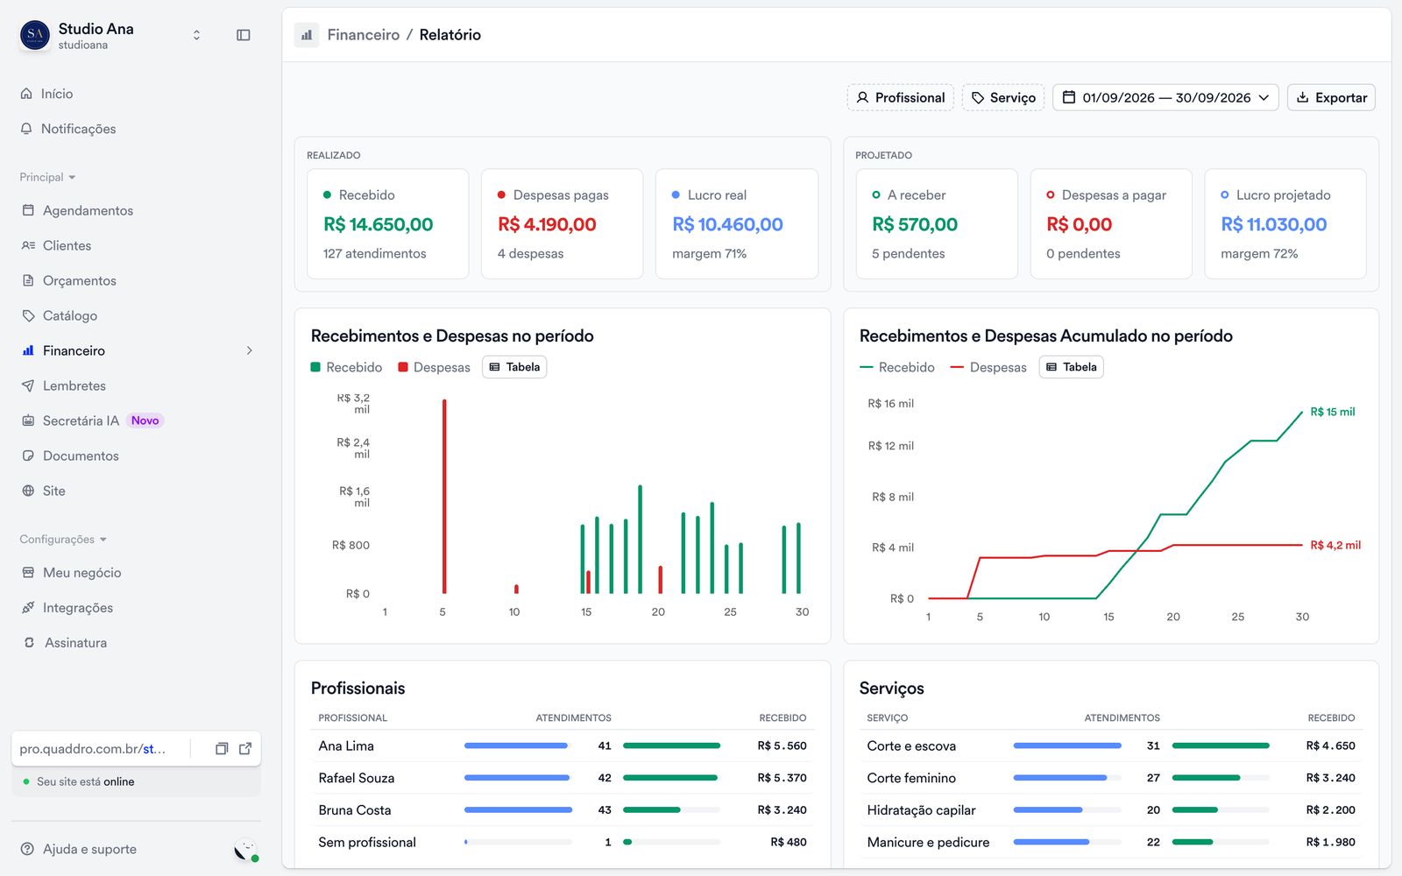The height and width of the screenshot is (876, 1402).
Task: Click the pro.quaddro.com.br site address
Action: pyautogui.click(x=92, y=749)
